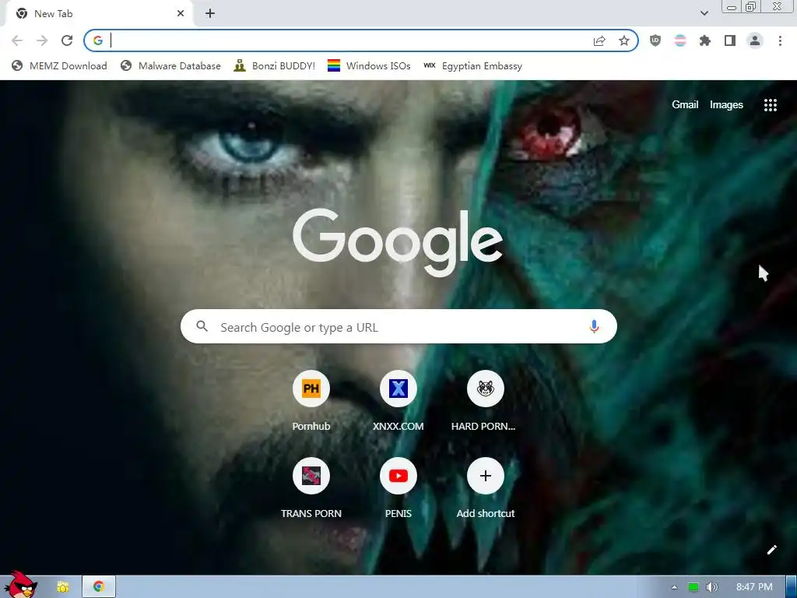
Task: Click the Chrome taskbar button
Action: [99, 587]
